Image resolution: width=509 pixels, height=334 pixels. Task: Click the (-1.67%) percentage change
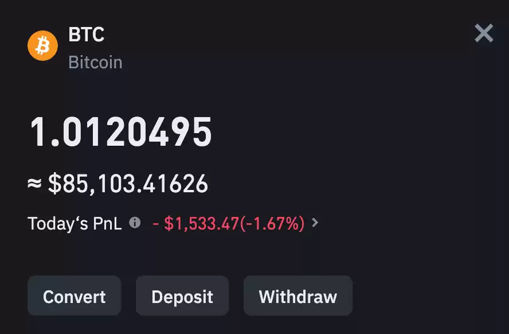[272, 224]
